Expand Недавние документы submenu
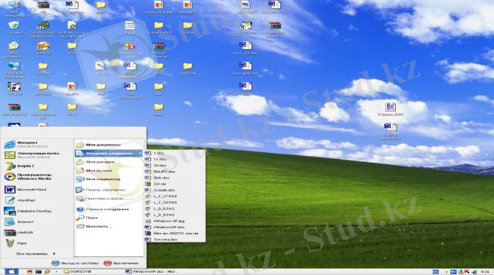 pos(109,154)
